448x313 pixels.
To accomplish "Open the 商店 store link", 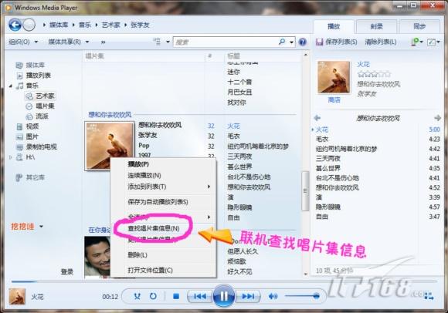I will [x=334, y=100].
